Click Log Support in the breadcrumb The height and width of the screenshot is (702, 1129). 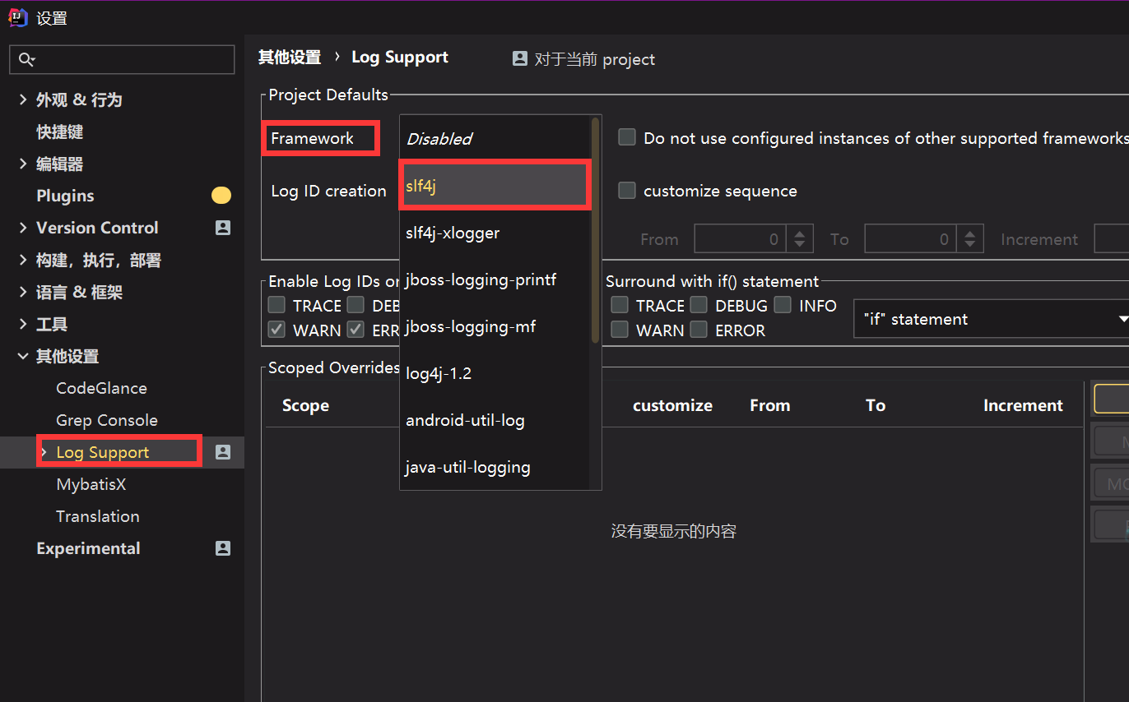(x=400, y=58)
